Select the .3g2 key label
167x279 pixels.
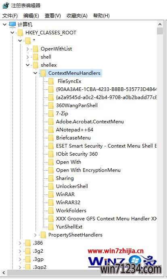(38, 251)
